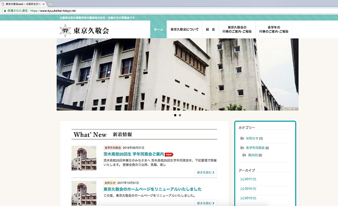Click the 東京久敬会 star emblem logo
This screenshot has width=338, height=206.
[x=65, y=30]
